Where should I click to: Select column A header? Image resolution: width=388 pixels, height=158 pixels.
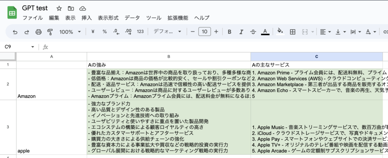(52, 57)
